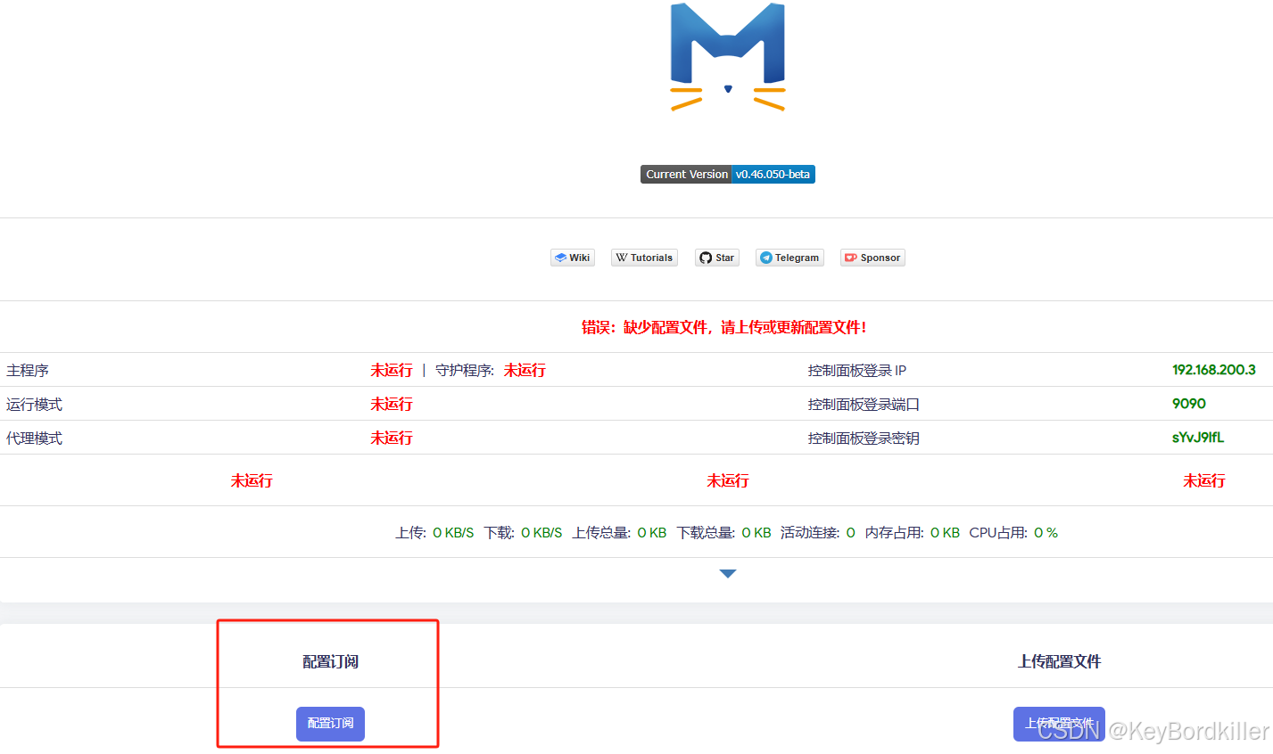Click the OpenClash cat logo
The height and width of the screenshot is (754, 1273).
[728, 56]
